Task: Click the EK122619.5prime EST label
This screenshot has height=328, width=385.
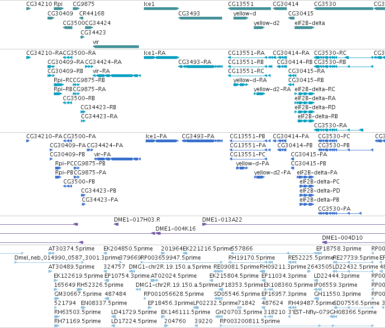Action: pos(78,276)
